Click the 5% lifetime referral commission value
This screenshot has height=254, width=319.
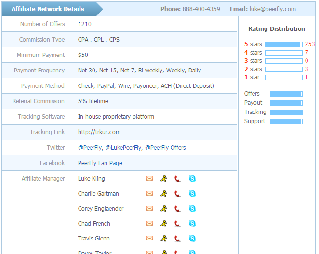(93, 101)
